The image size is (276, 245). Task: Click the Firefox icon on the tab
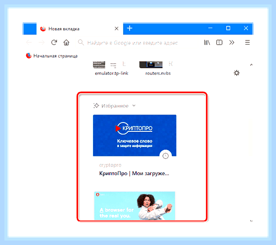click(43, 29)
